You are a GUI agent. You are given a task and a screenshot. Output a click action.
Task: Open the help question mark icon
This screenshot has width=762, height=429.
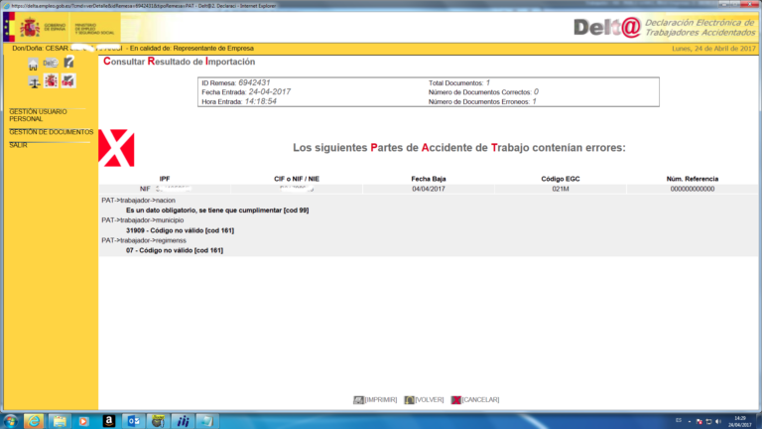(67, 64)
